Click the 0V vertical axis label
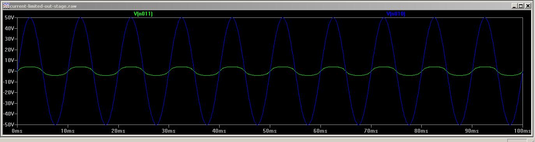This screenshot has height=142, width=535. 11,71
